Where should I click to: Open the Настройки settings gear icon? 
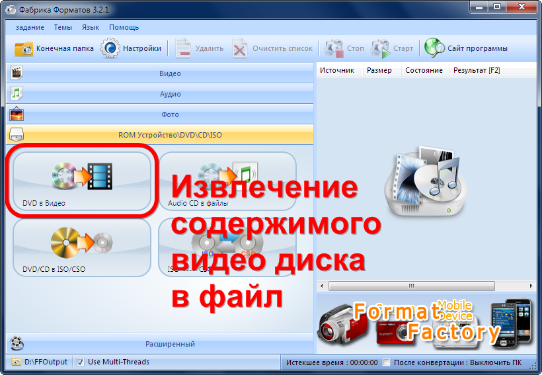point(110,48)
